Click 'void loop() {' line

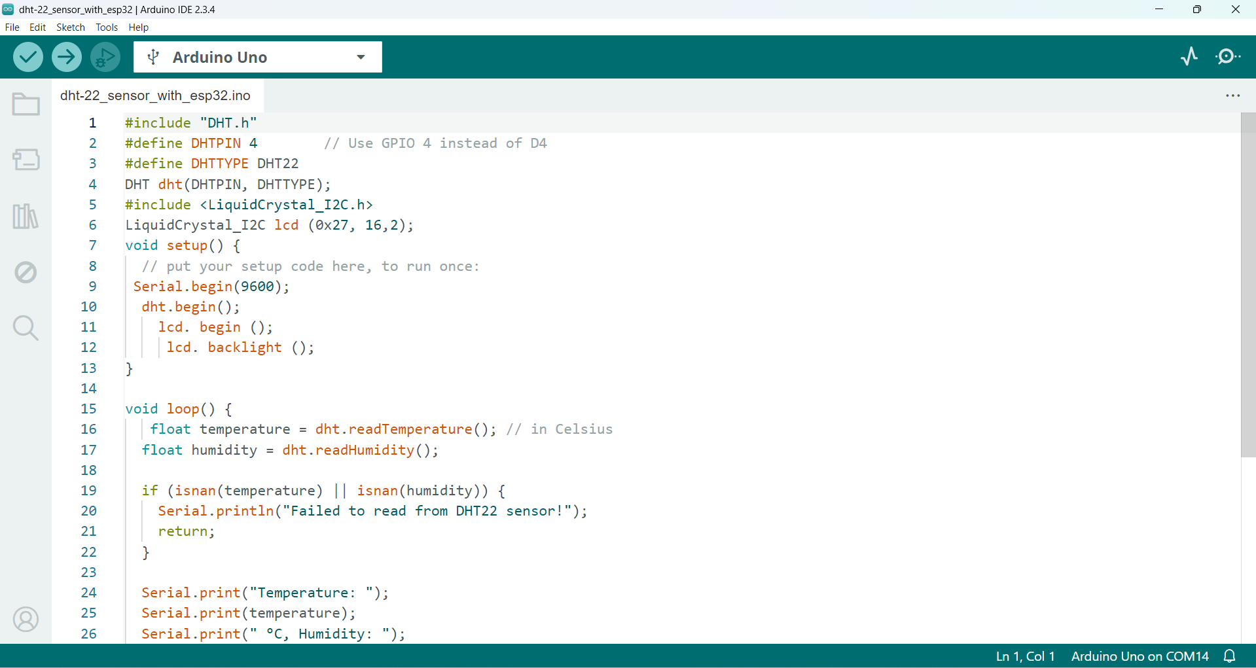(179, 409)
